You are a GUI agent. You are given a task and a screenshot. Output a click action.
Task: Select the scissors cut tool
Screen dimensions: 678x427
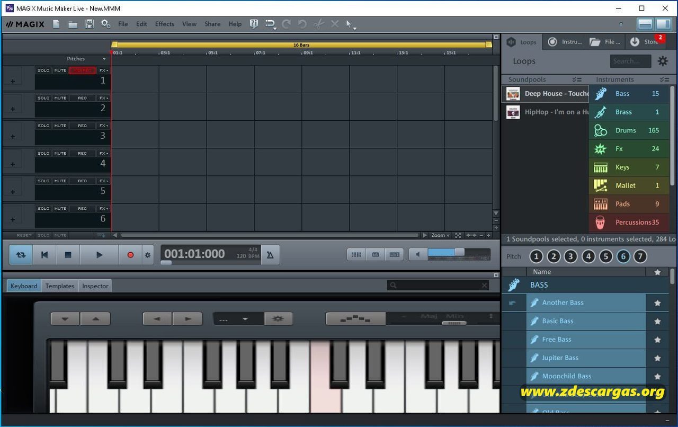coord(318,24)
